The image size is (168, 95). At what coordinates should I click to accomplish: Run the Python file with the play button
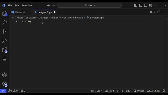151,12
